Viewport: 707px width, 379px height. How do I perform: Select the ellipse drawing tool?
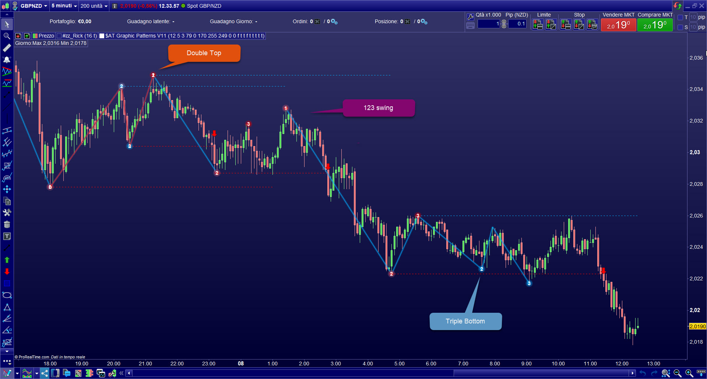(7, 295)
